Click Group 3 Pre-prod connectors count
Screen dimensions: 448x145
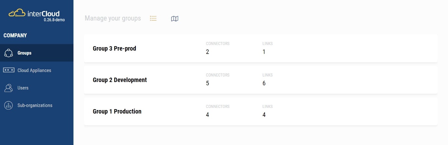coord(208,52)
